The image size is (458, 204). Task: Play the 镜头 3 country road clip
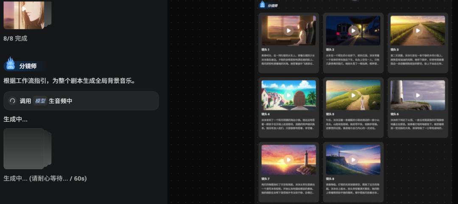click(418, 31)
